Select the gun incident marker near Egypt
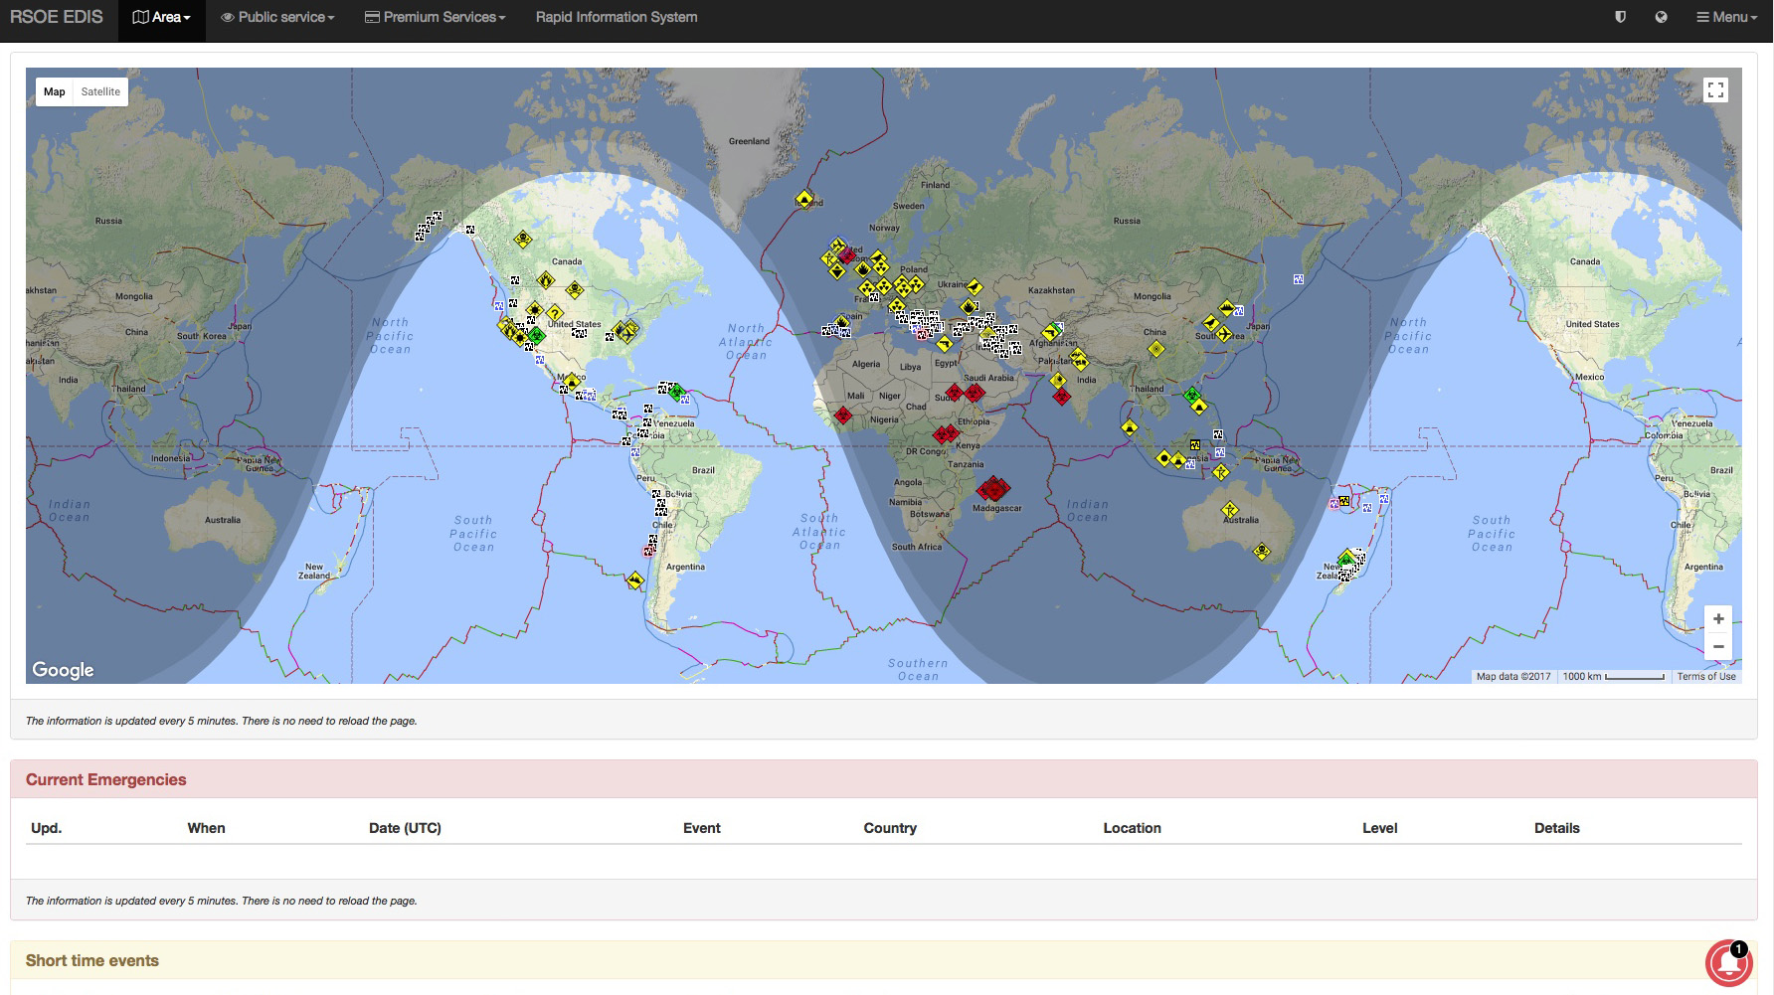The height and width of the screenshot is (995, 1774). pyautogui.click(x=945, y=345)
